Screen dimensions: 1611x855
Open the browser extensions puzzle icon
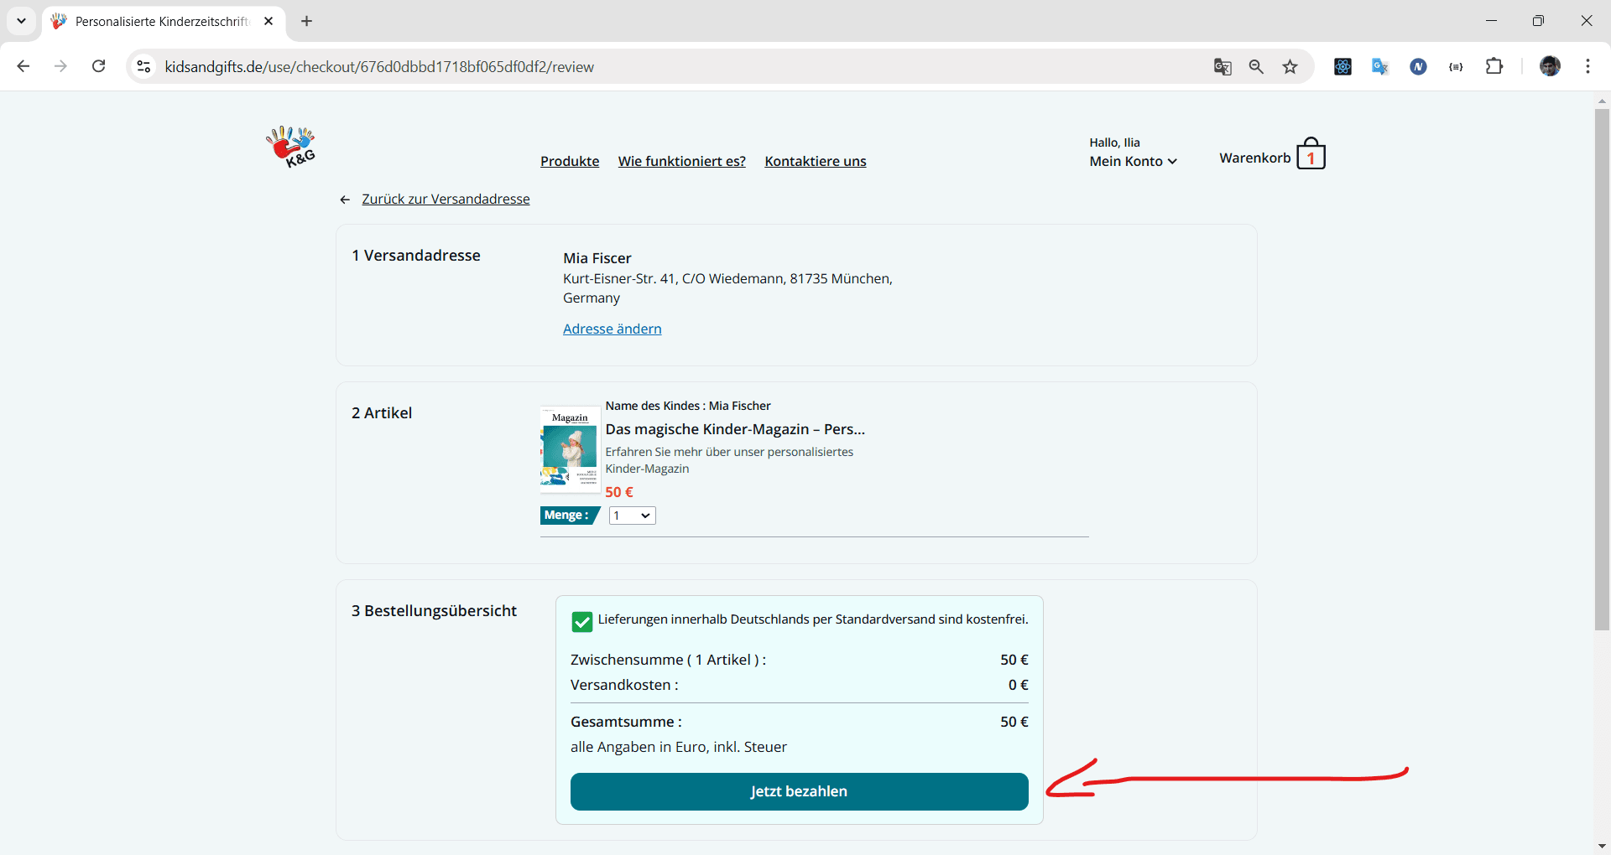pyautogui.click(x=1494, y=67)
